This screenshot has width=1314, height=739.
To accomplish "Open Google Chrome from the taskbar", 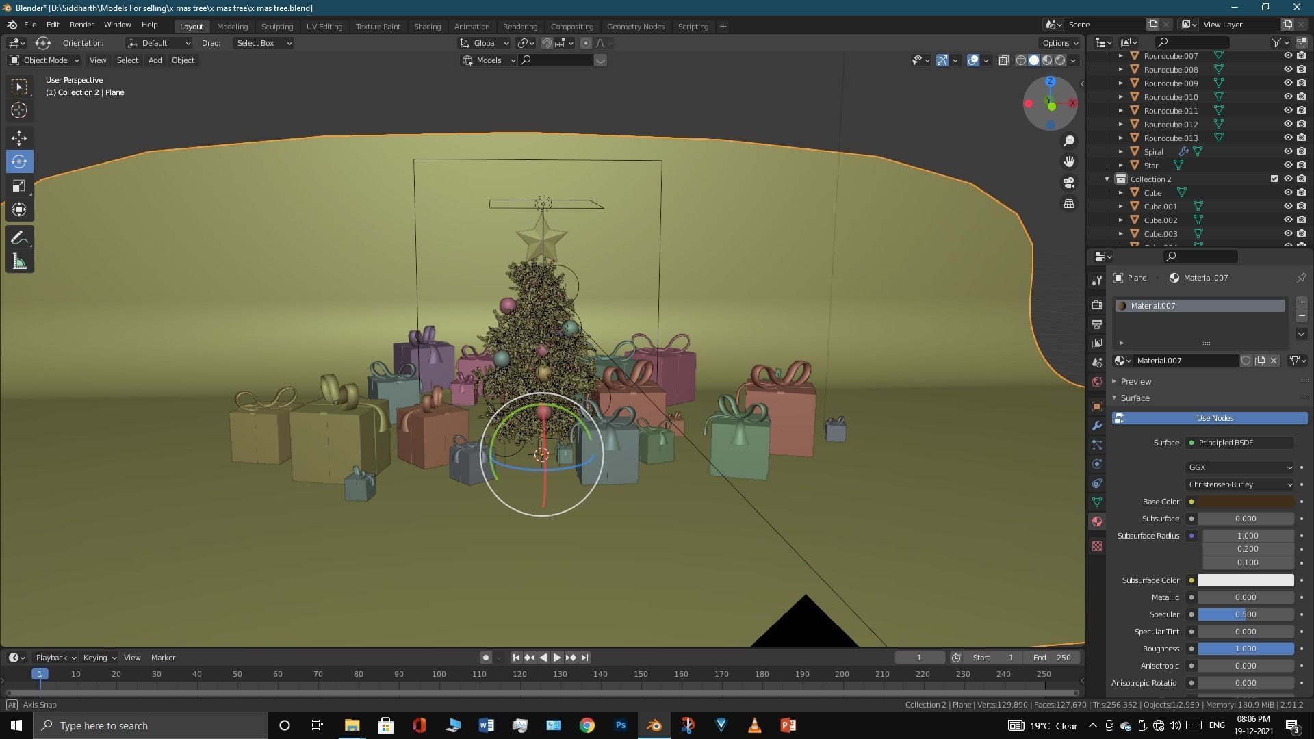I will click(587, 725).
